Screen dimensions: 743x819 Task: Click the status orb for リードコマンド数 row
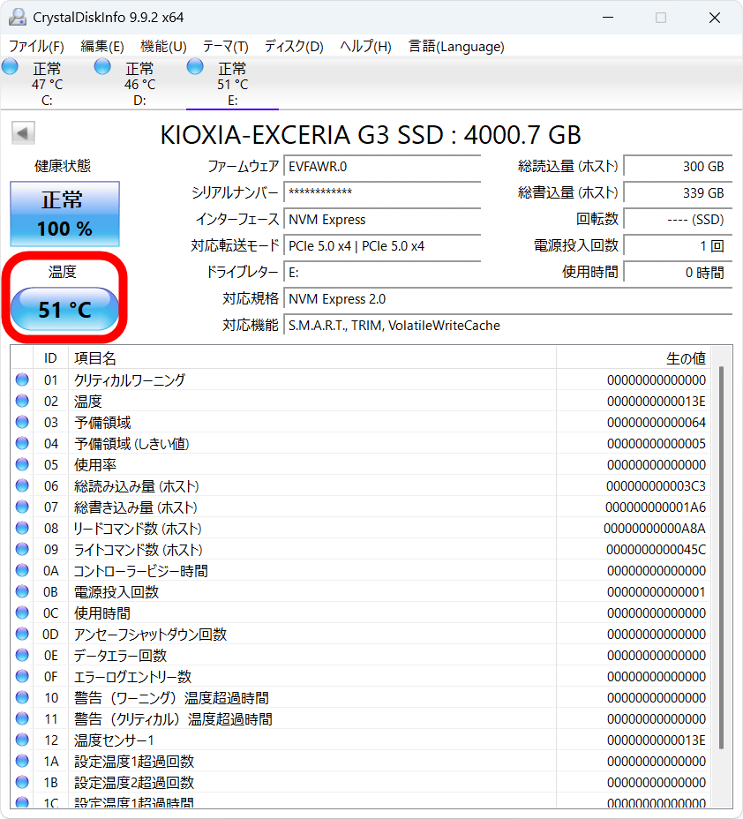coord(22,528)
